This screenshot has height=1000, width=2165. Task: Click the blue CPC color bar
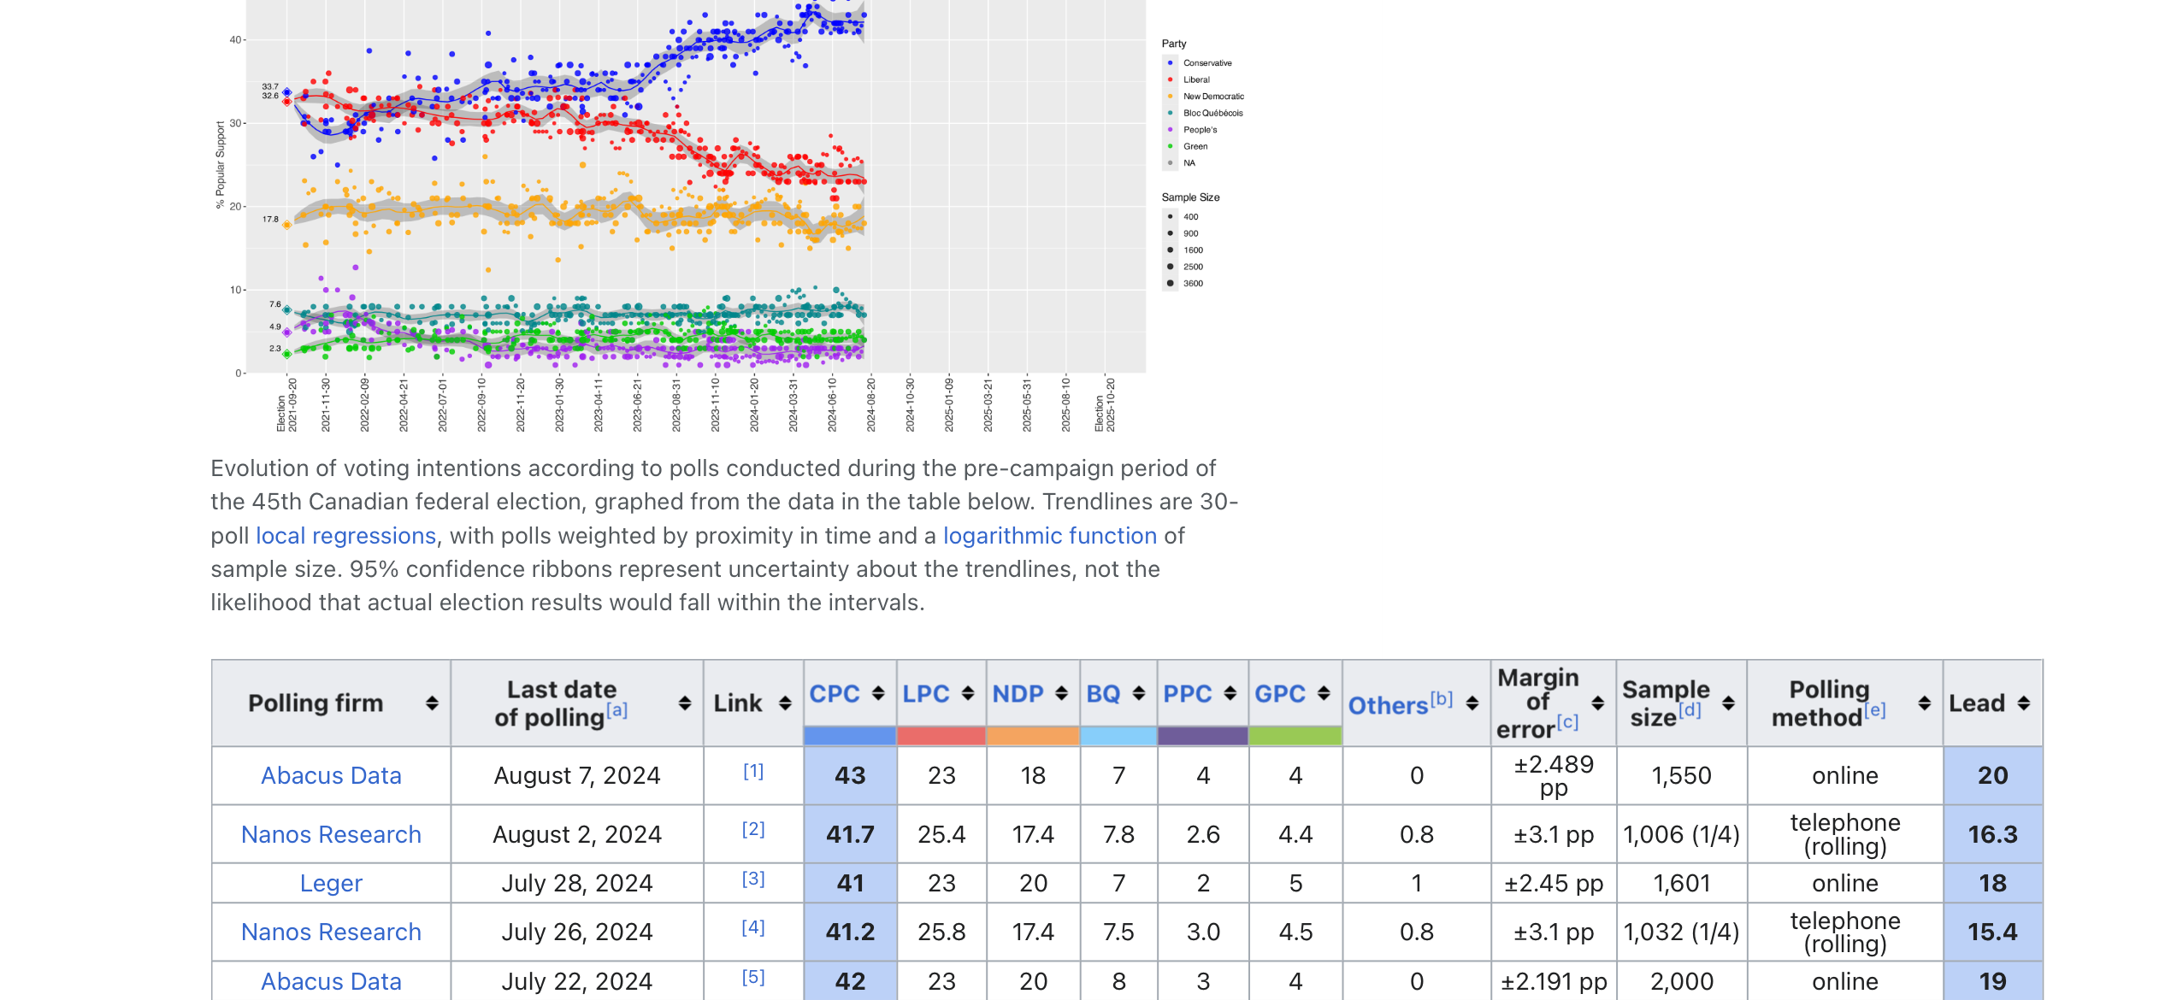[x=849, y=735]
